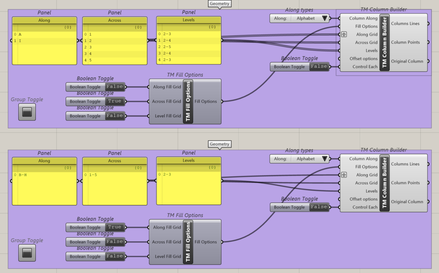Image resolution: width=439 pixels, height=273 pixels.
Task: Select the upper TM Column Builder component label
Action: [384, 42]
